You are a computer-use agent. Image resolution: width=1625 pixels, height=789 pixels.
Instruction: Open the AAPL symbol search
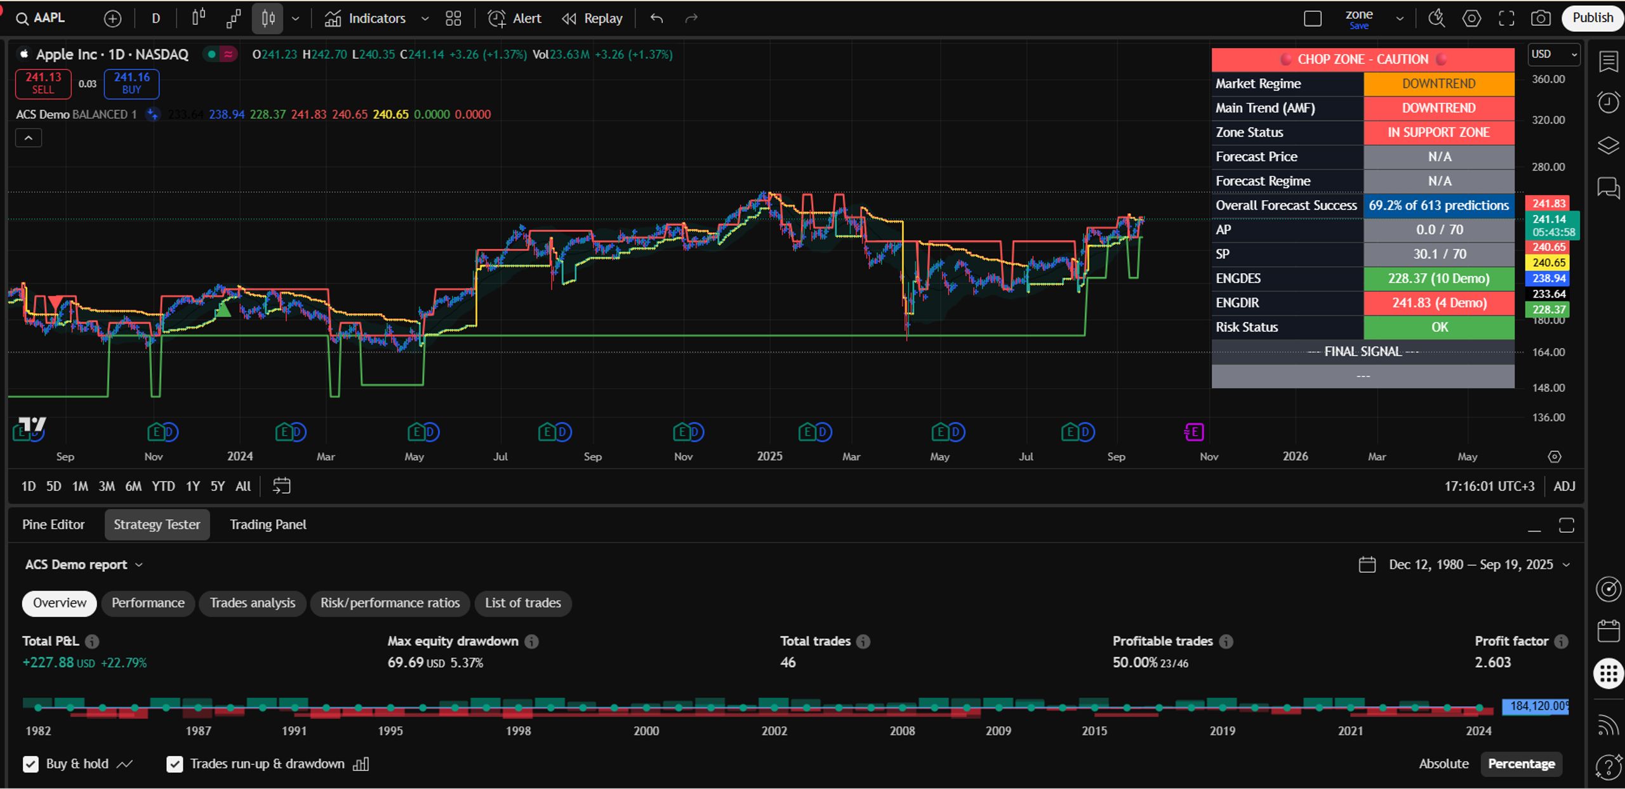pos(41,18)
